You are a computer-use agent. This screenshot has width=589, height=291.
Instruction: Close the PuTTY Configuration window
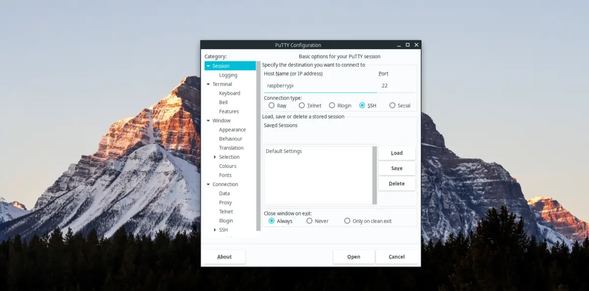[x=416, y=45]
